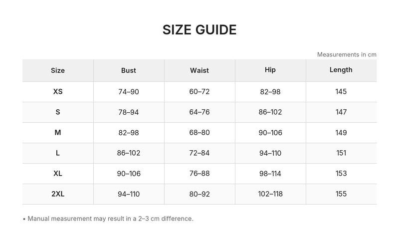Screen dimensions: 399x248
Task: Select the Length column header
Action: [x=341, y=70]
